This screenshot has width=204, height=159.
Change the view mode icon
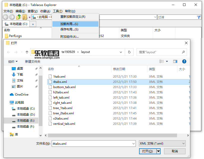pyautogui.click(x=162, y=61)
